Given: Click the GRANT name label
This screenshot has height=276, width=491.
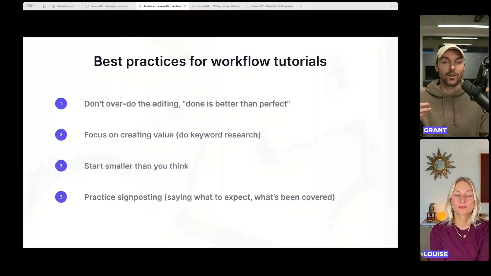Looking at the screenshot, I should (435, 130).
